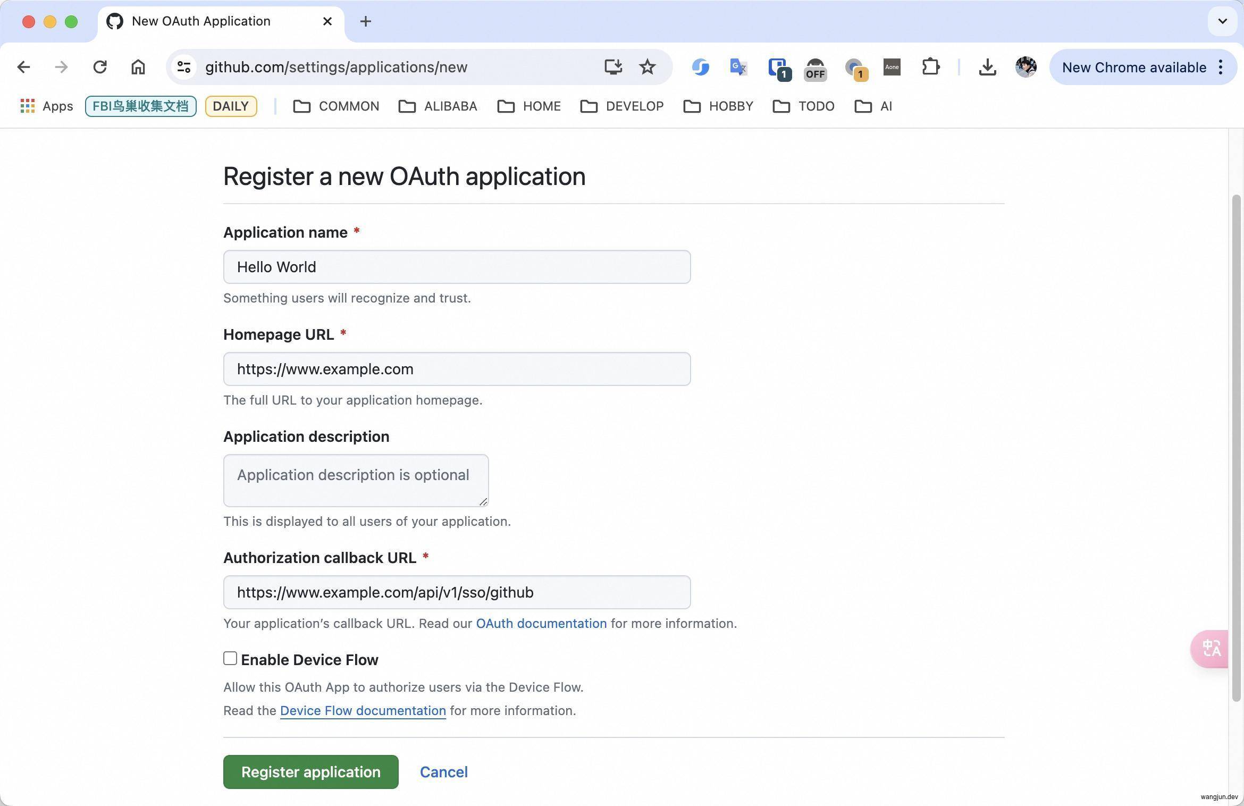The height and width of the screenshot is (806, 1244).
Task: Open the OAuth documentation link
Action: 541,623
